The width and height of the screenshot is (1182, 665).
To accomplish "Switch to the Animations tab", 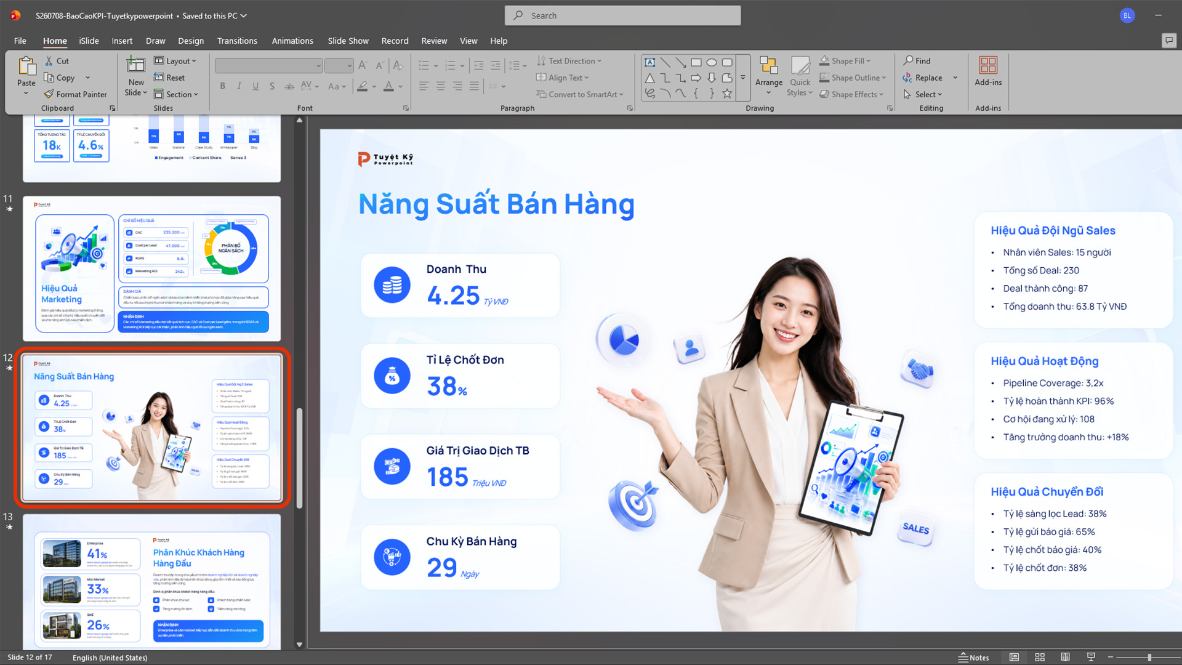I will tap(292, 41).
